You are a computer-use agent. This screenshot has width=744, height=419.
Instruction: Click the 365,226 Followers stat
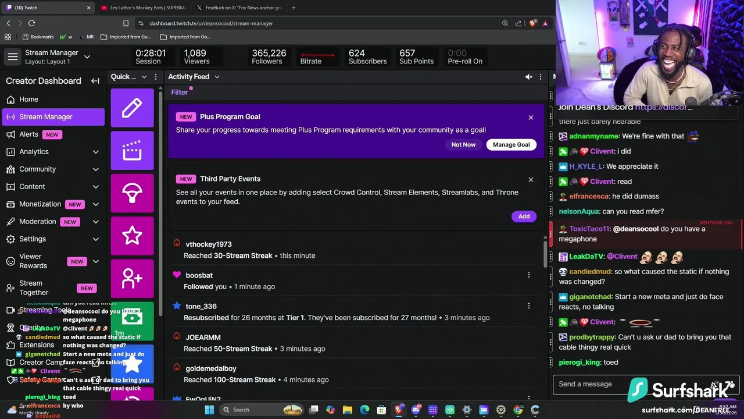269,56
